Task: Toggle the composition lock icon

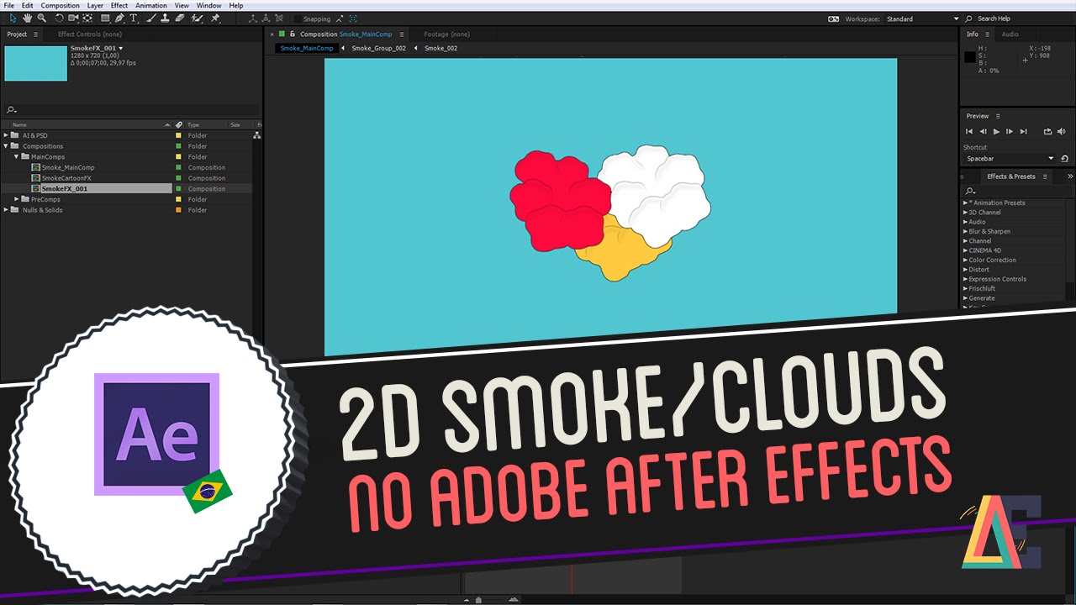Action: click(x=292, y=34)
